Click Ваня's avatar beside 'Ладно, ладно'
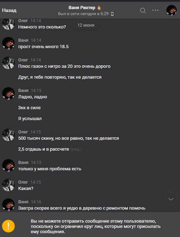180x237 pixels. [8, 93]
